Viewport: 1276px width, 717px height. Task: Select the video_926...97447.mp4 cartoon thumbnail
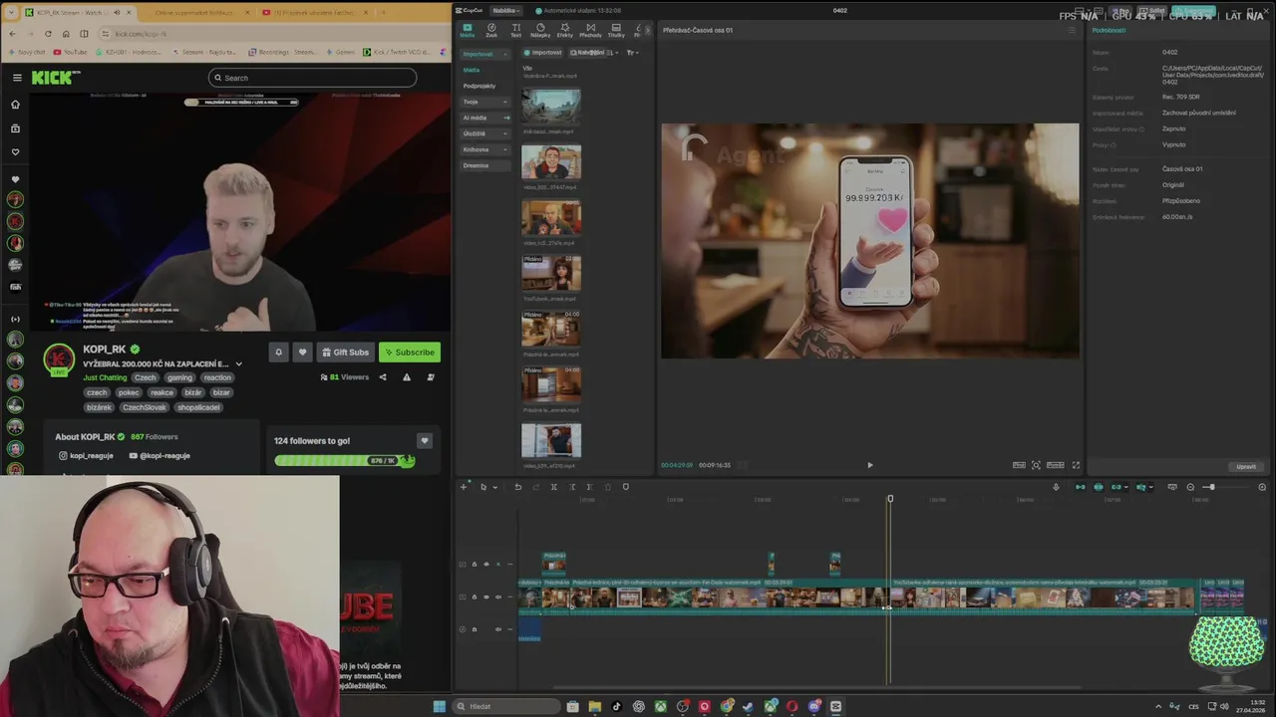[x=551, y=162]
